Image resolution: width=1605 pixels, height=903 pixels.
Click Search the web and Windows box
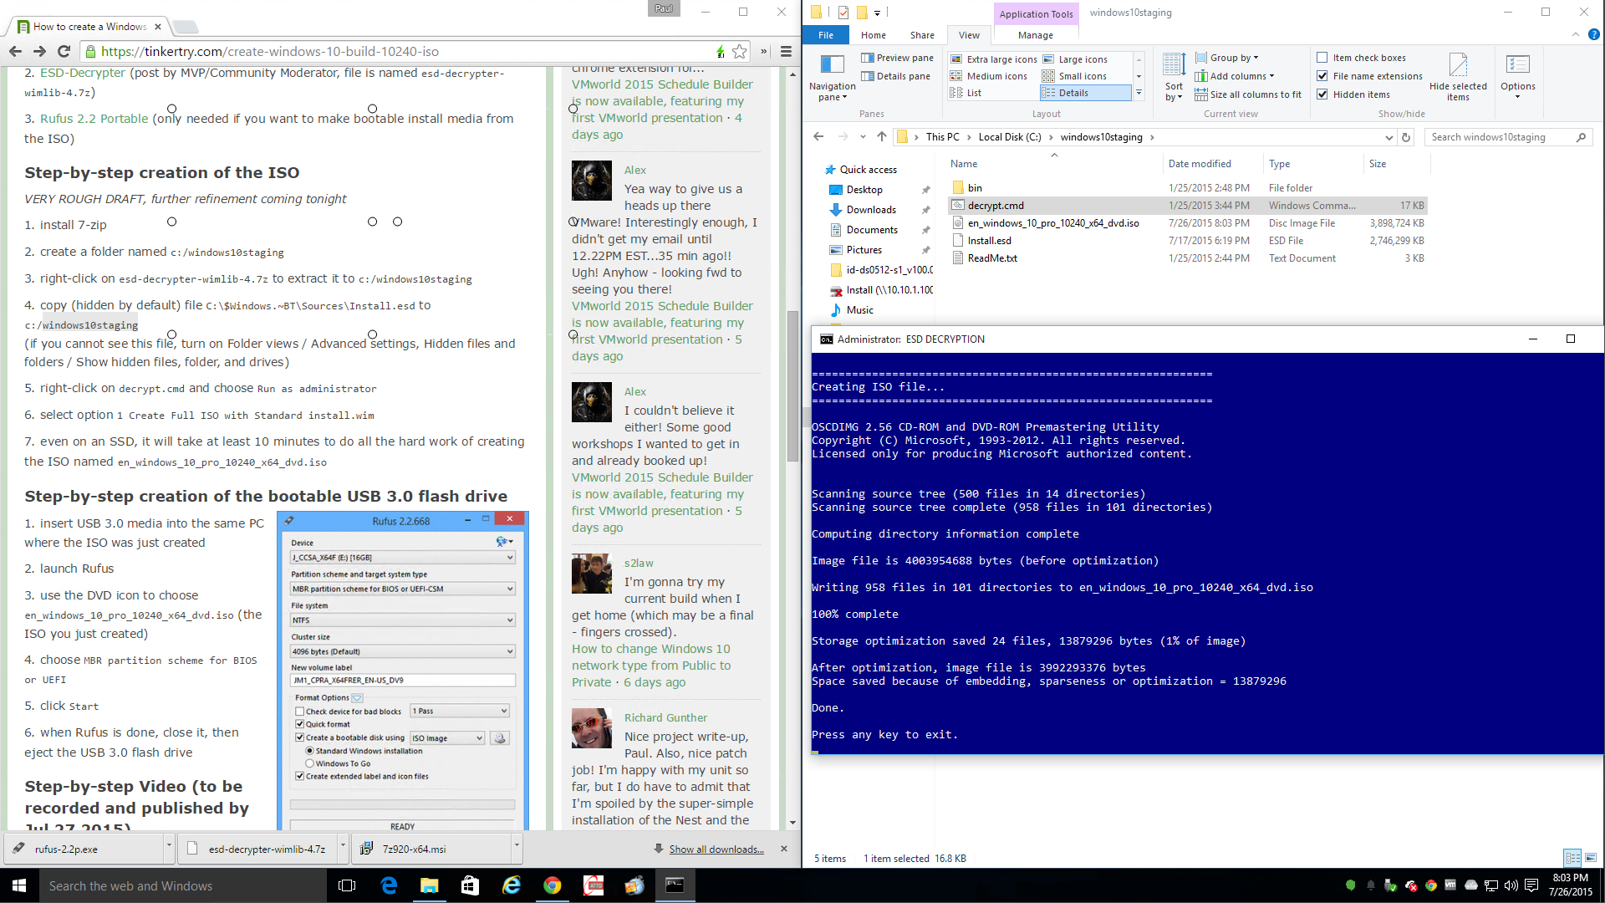pos(183,885)
